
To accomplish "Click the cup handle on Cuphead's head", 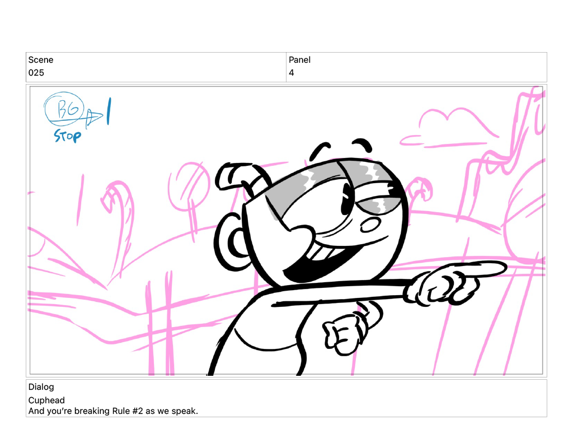I will pos(229,247).
